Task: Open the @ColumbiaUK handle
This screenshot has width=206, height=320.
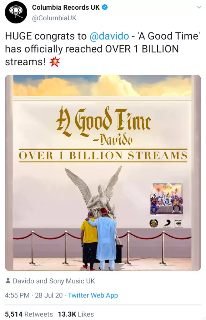Action: pos(54,18)
